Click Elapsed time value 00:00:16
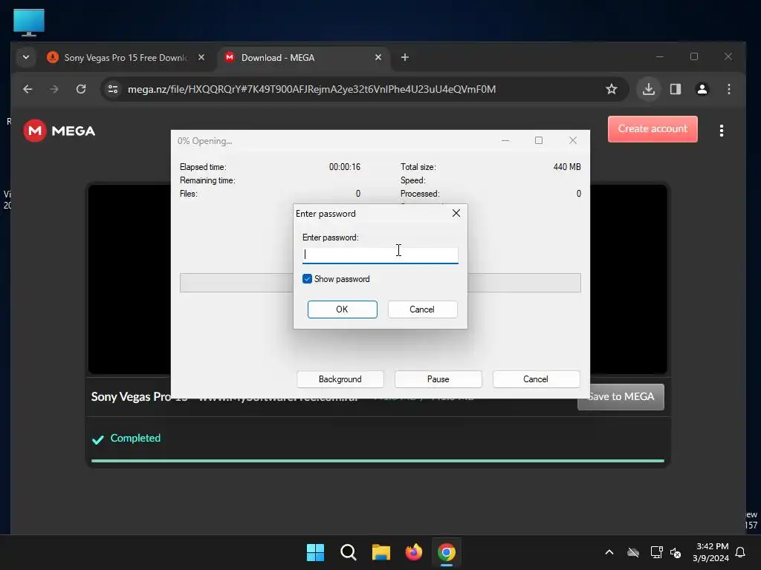This screenshot has width=761, height=570. [345, 167]
